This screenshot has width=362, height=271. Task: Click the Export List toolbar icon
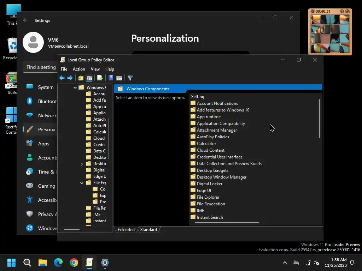100,78
